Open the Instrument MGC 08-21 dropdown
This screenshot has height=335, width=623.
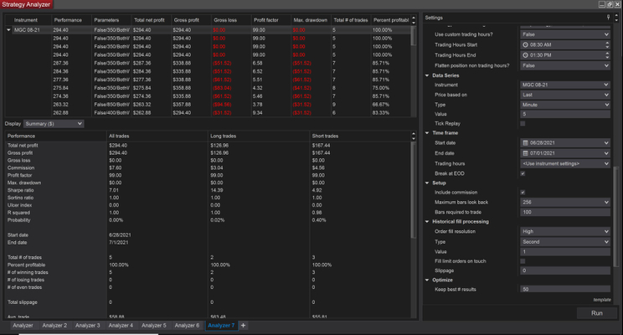pos(565,85)
